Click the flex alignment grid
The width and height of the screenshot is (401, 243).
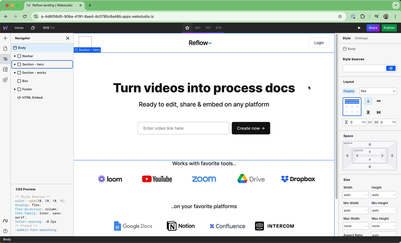[352, 107]
